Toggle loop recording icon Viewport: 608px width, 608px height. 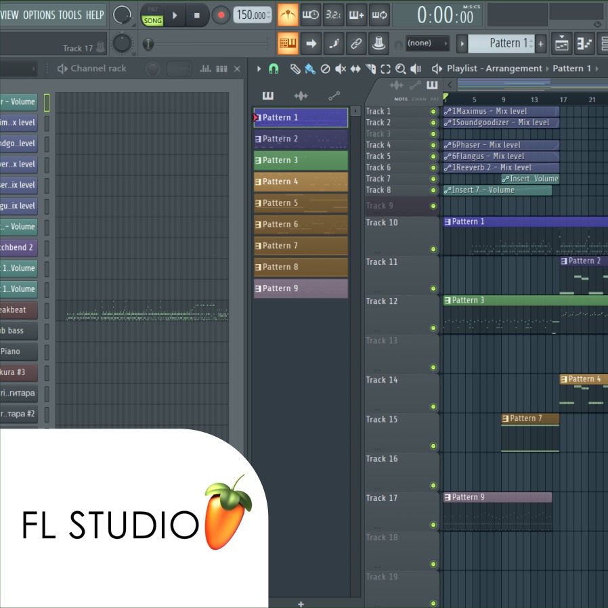point(379,15)
